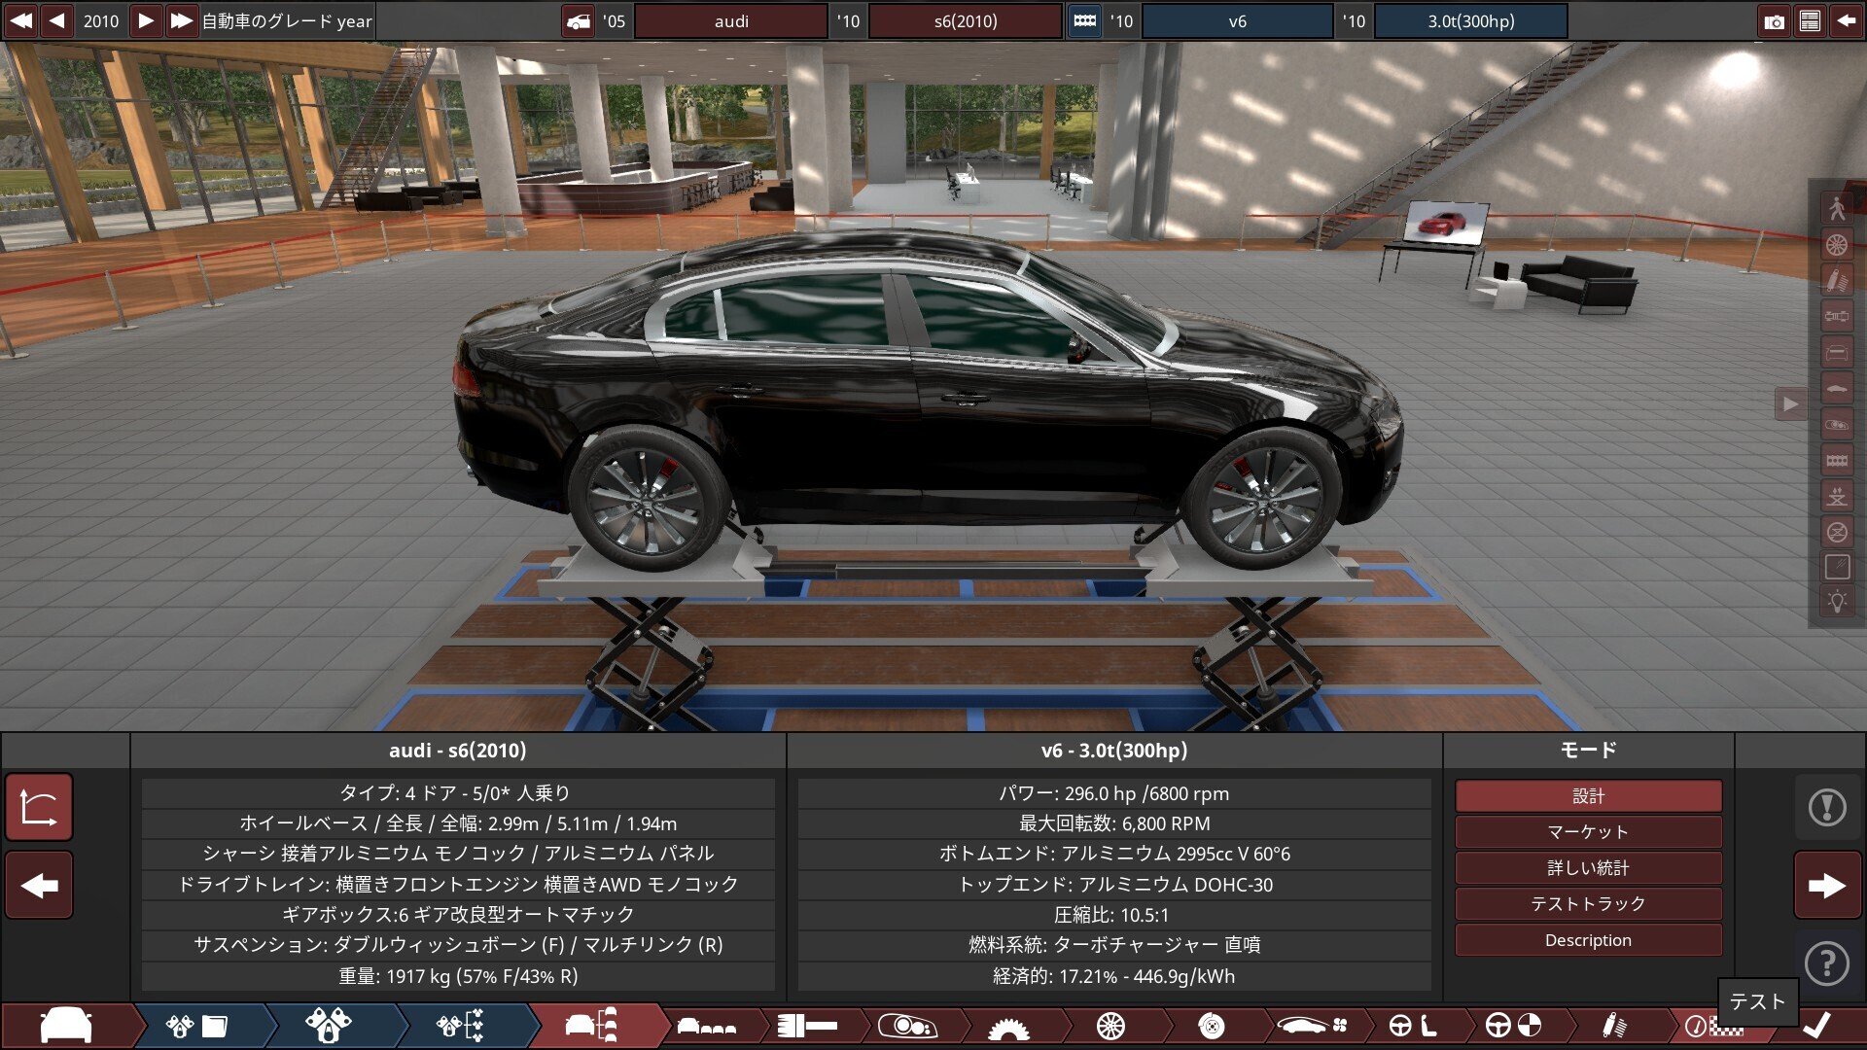Click engine block icon in top bar

pos(1084,21)
